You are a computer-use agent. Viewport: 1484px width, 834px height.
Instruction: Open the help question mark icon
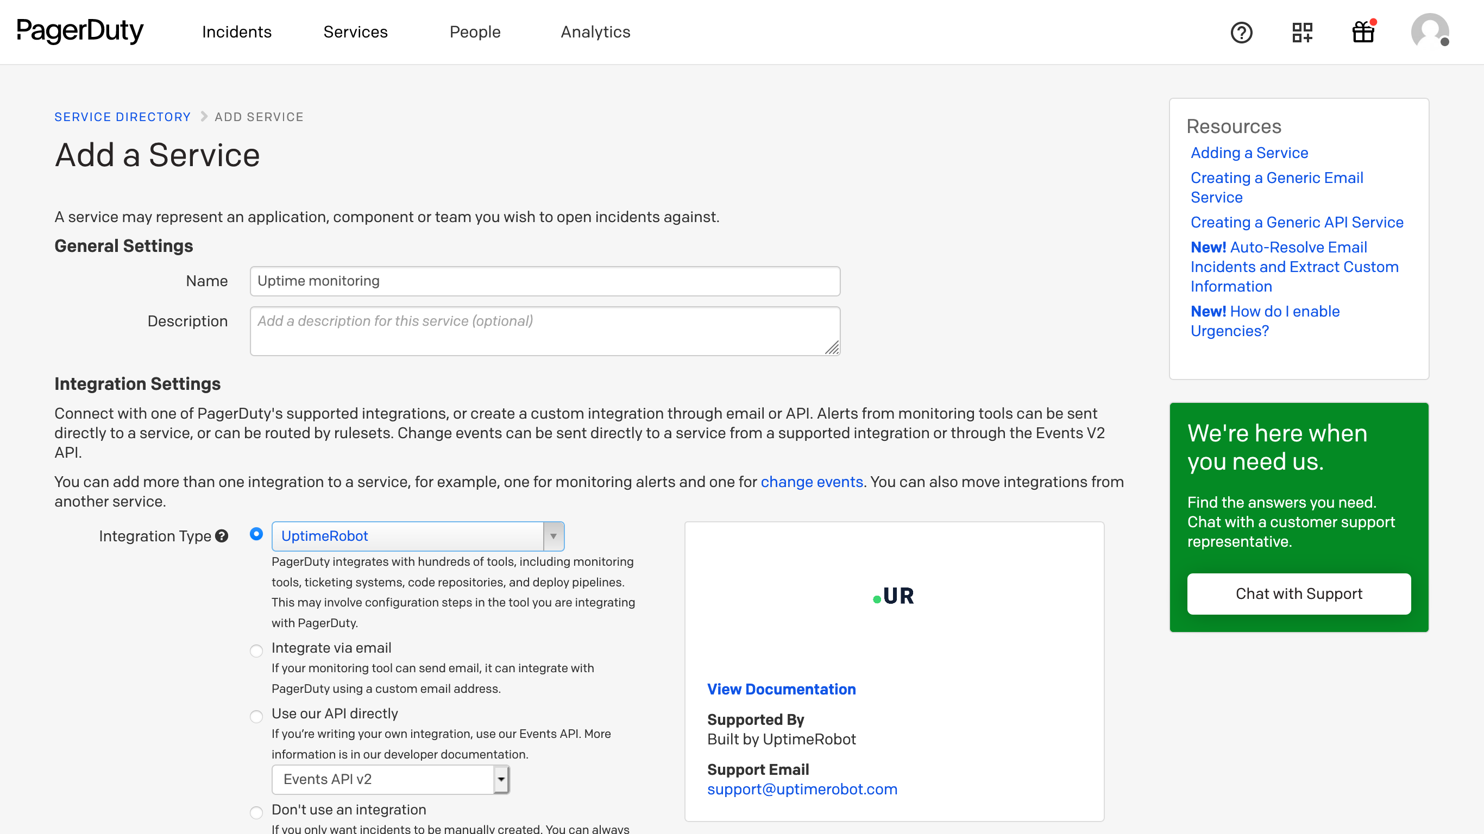click(1242, 32)
